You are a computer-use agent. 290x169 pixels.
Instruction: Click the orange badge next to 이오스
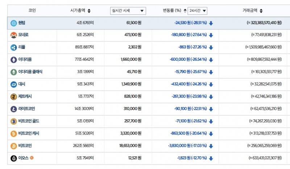(32, 158)
